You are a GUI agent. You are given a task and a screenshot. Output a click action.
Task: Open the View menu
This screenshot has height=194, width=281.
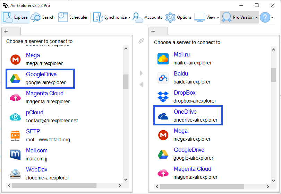tap(205, 17)
